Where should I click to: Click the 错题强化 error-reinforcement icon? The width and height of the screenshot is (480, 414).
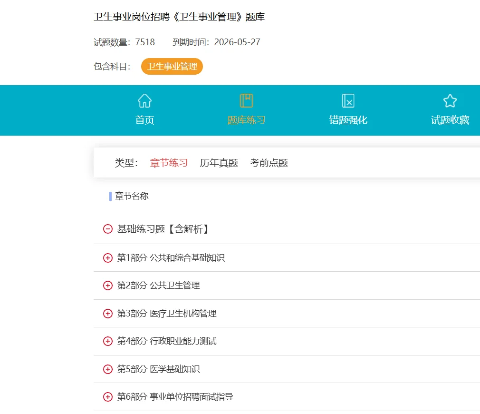(x=348, y=100)
